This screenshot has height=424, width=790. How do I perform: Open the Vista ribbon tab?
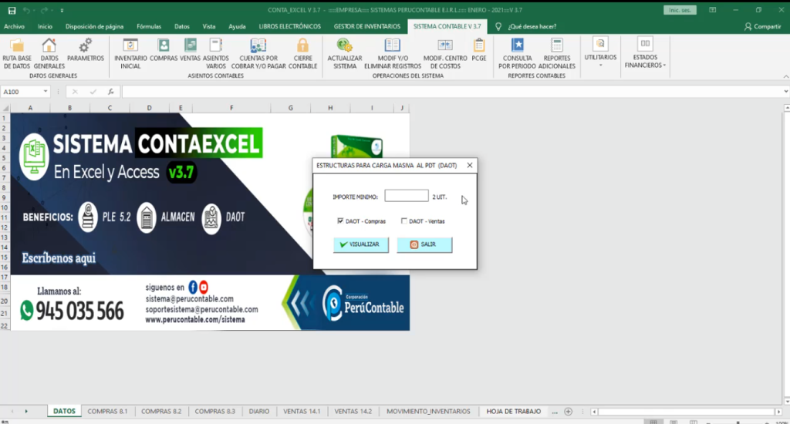[x=208, y=26]
